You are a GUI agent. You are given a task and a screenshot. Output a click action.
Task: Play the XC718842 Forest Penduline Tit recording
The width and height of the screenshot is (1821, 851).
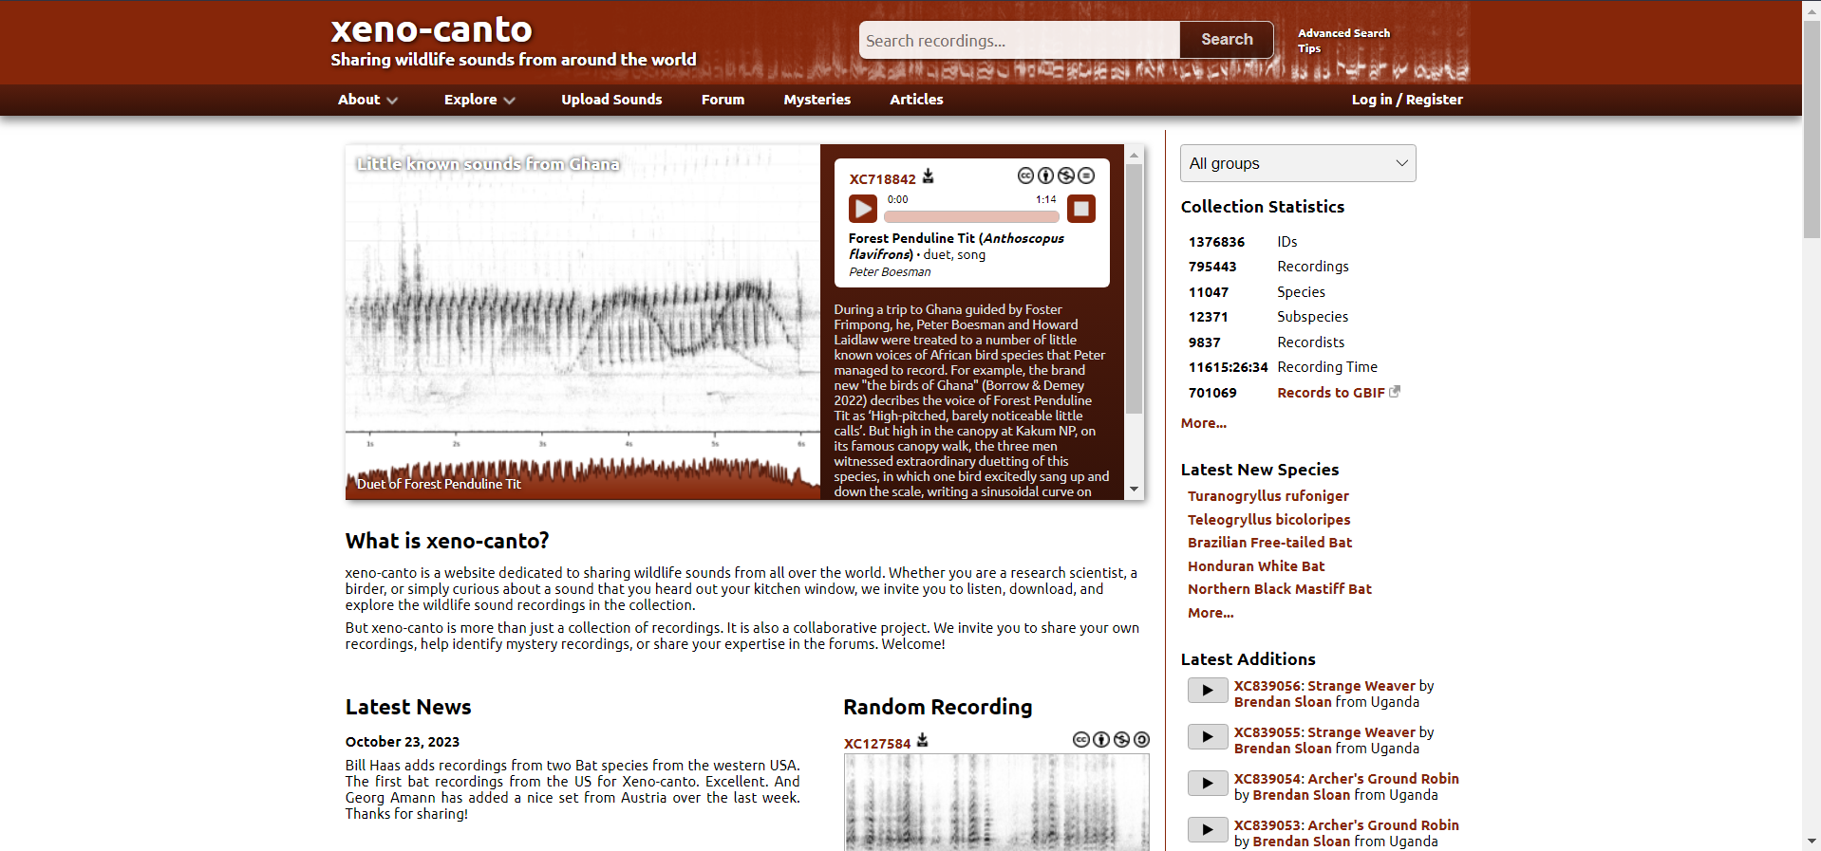coord(862,209)
